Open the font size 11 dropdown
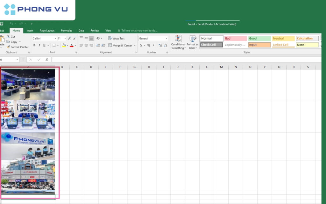326x204 pixels. coord(65,39)
